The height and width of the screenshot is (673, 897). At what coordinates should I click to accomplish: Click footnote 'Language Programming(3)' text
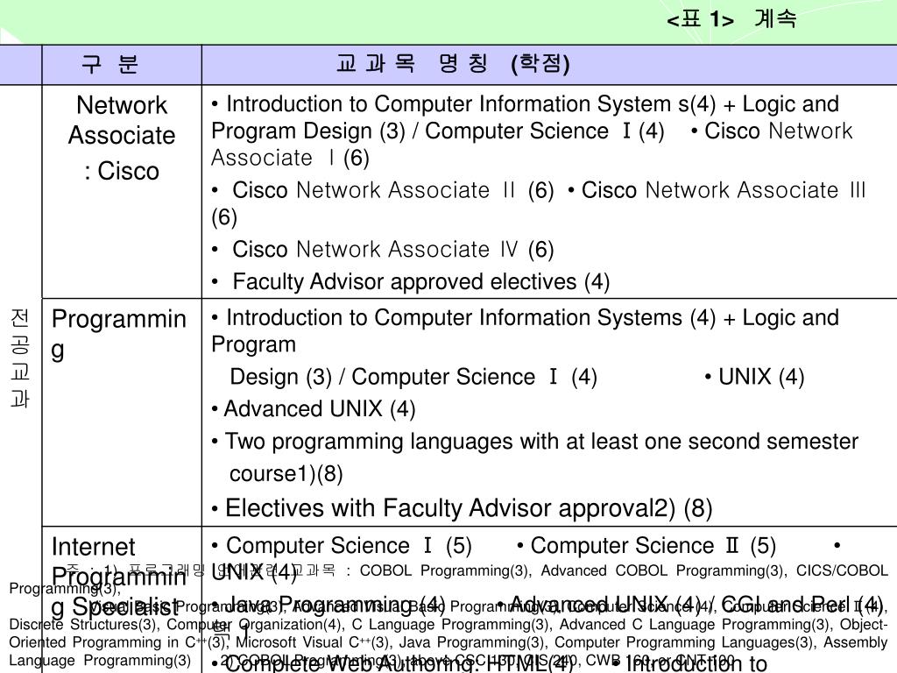(100, 661)
